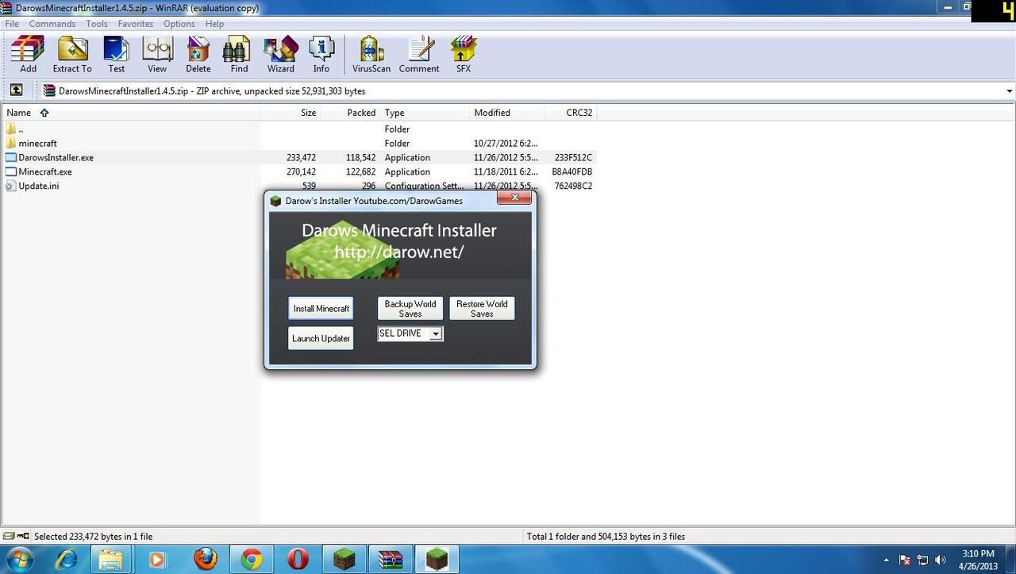Click the volume speaker tray icon
Image resolution: width=1016 pixels, height=574 pixels.
tap(941, 560)
